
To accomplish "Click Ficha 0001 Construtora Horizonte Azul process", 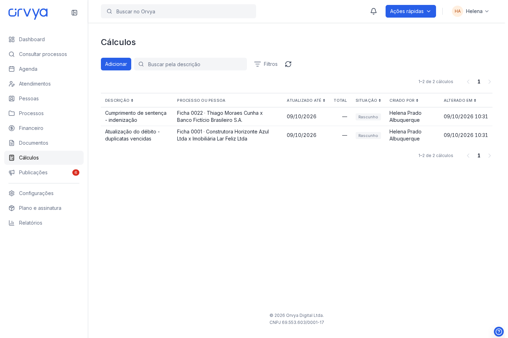I will pos(223,135).
